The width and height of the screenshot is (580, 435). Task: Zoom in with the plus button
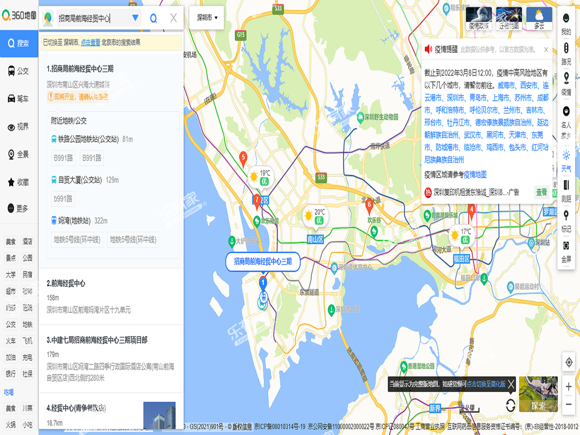568,387
